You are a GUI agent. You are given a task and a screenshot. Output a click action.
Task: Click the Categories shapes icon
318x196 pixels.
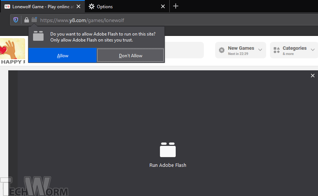pyautogui.click(x=277, y=50)
